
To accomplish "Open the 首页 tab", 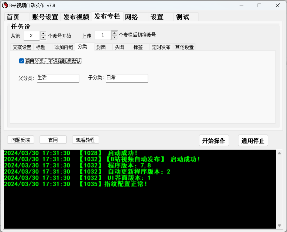I will click(x=17, y=17).
